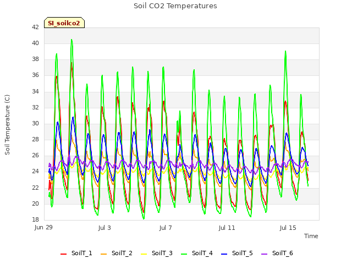The image size is (352, 264).
Task: Click the Jul 3 x-axis tick label
Action: click(105, 228)
